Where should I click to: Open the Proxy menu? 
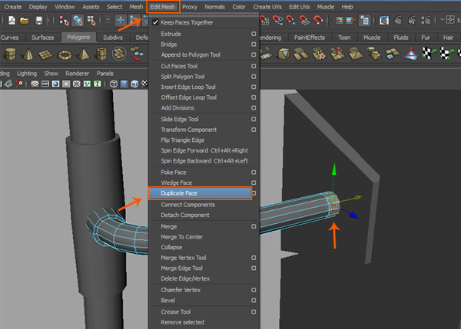click(189, 7)
